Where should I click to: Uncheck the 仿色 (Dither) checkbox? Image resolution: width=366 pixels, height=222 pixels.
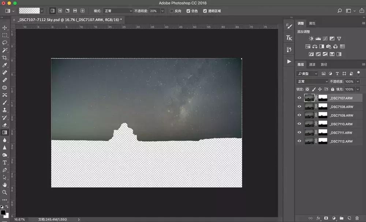click(188, 11)
